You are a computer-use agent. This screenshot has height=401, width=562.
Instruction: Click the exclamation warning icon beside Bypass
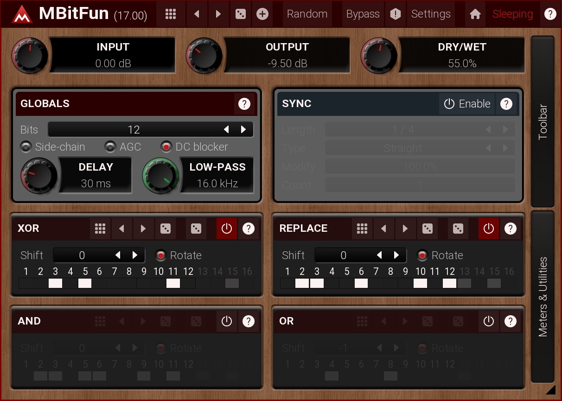[x=395, y=14]
